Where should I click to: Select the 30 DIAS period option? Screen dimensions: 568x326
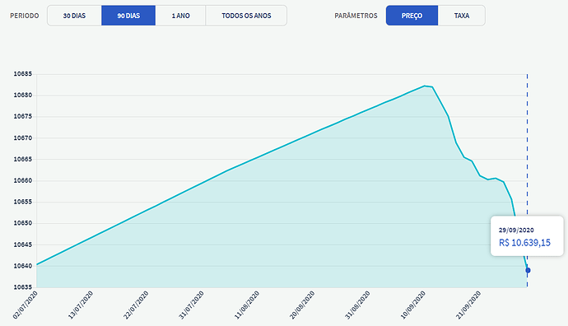[x=74, y=16]
